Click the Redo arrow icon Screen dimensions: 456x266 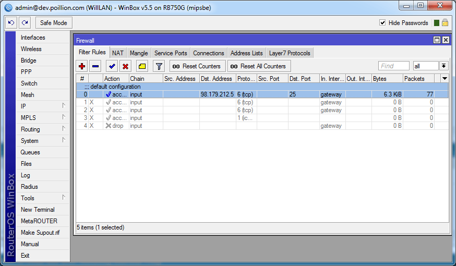click(x=25, y=22)
